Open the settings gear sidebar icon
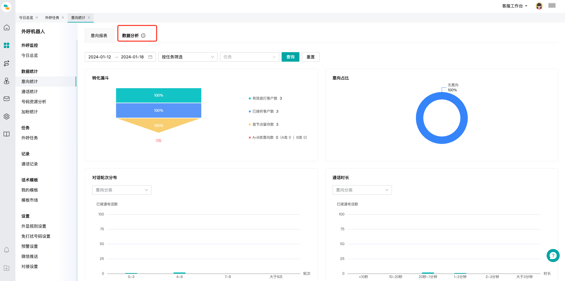The height and width of the screenshot is (281, 565). (x=7, y=116)
